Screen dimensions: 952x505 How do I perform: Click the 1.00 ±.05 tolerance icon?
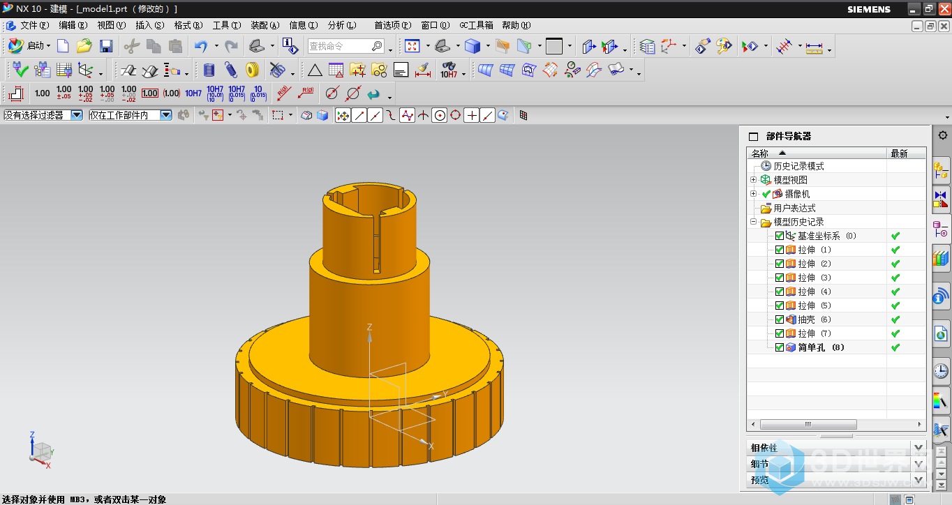pyautogui.click(x=64, y=93)
